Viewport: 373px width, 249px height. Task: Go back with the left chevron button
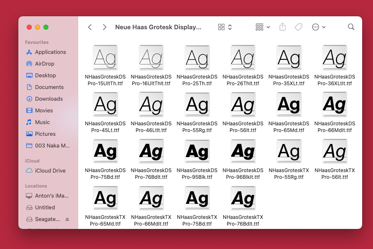coord(90,27)
